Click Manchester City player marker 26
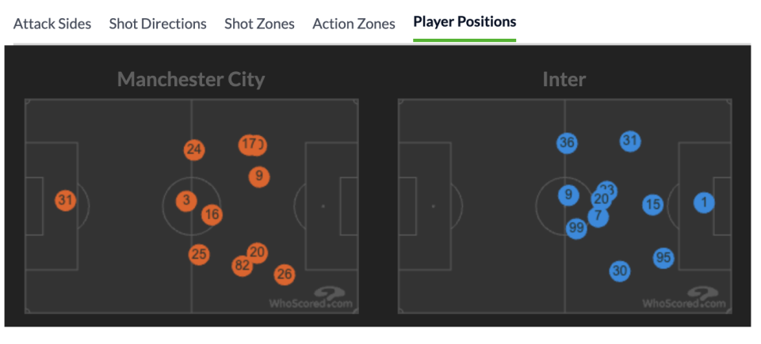The height and width of the screenshot is (344, 761). [284, 274]
